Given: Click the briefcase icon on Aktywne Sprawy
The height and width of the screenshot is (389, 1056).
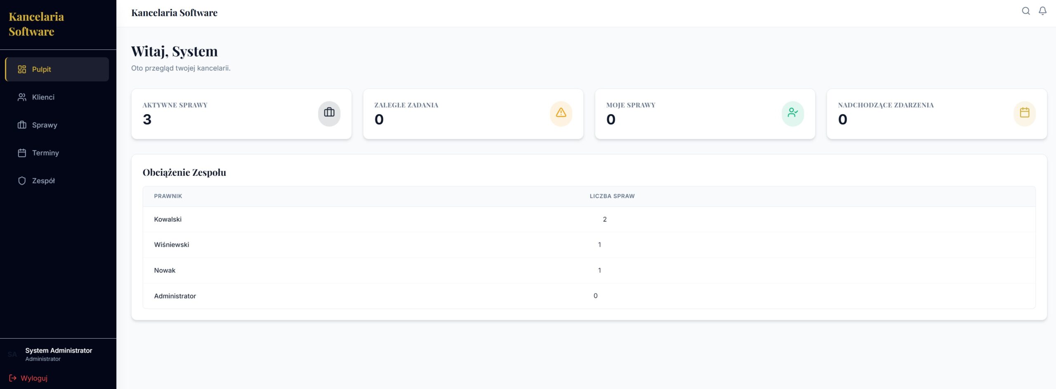Looking at the screenshot, I should [329, 113].
